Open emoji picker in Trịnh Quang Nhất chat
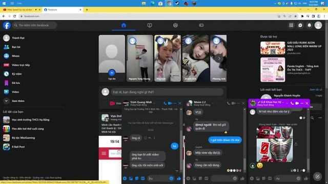The height and width of the screenshot is (184, 328). [171, 178]
